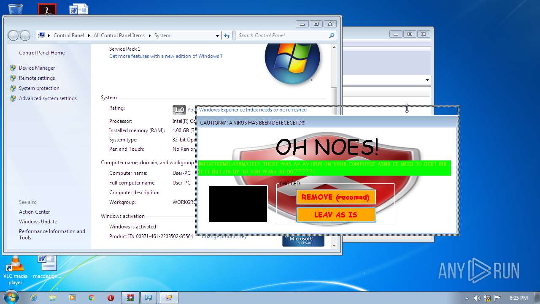Open Action Center link in See also
This screenshot has height=304, width=540.
pyautogui.click(x=35, y=212)
